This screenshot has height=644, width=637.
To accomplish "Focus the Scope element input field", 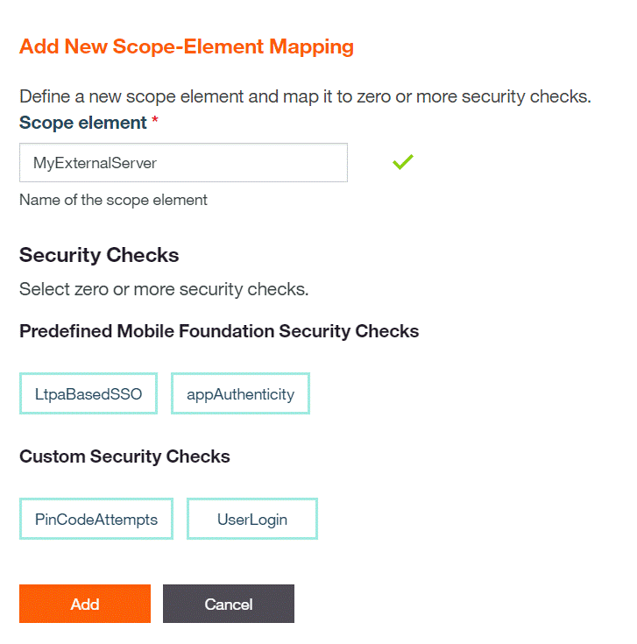I will point(183,163).
